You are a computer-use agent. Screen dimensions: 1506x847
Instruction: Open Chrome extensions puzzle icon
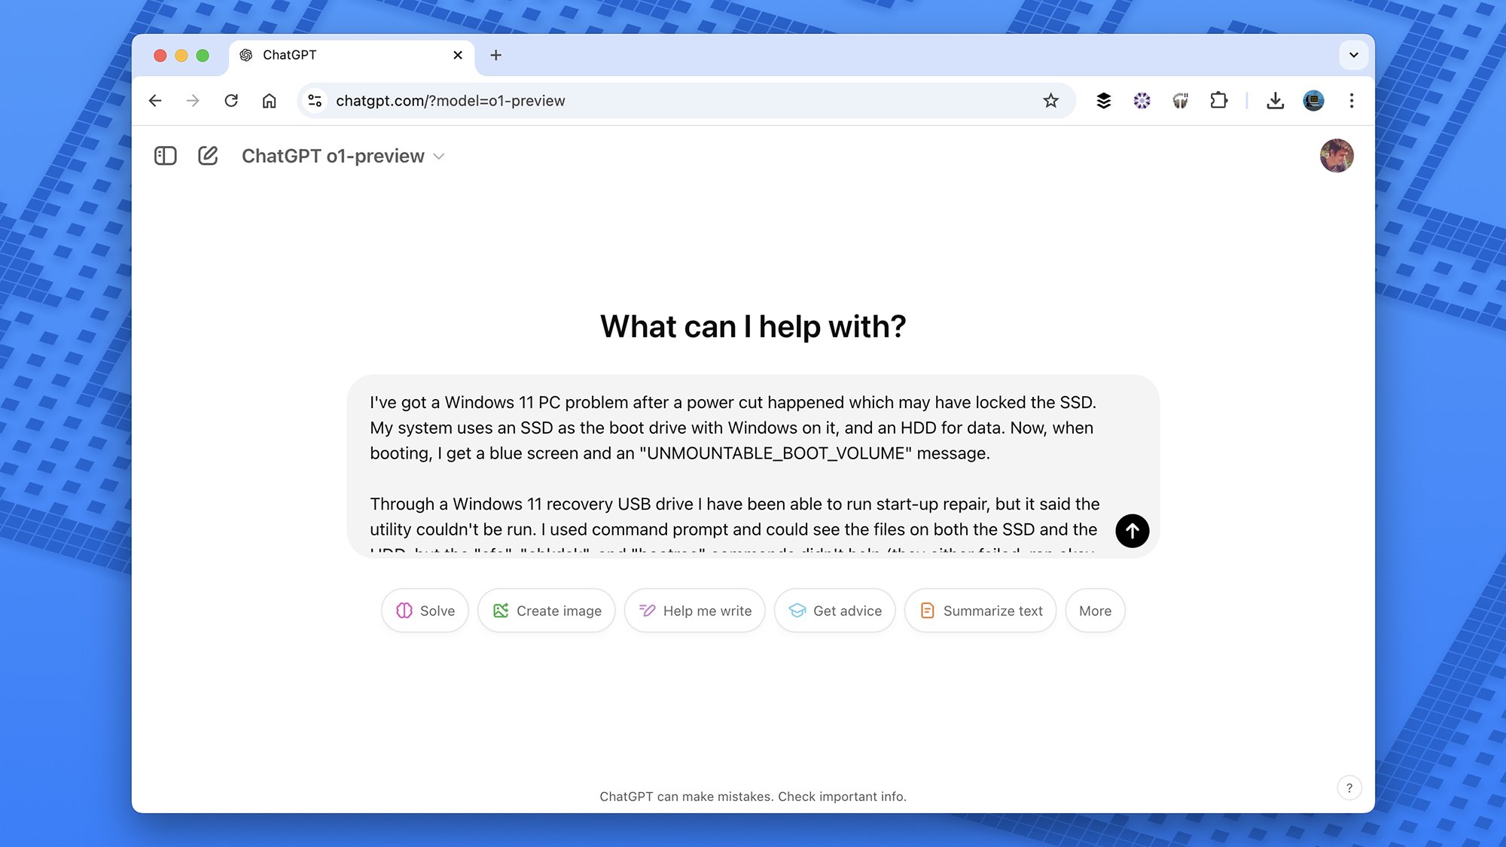tap(1220, 100)
